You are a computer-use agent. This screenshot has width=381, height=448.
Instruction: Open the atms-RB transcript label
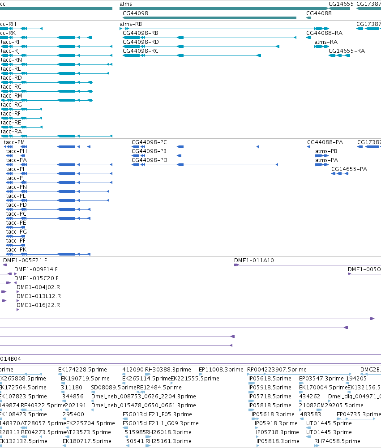[131, 24]
